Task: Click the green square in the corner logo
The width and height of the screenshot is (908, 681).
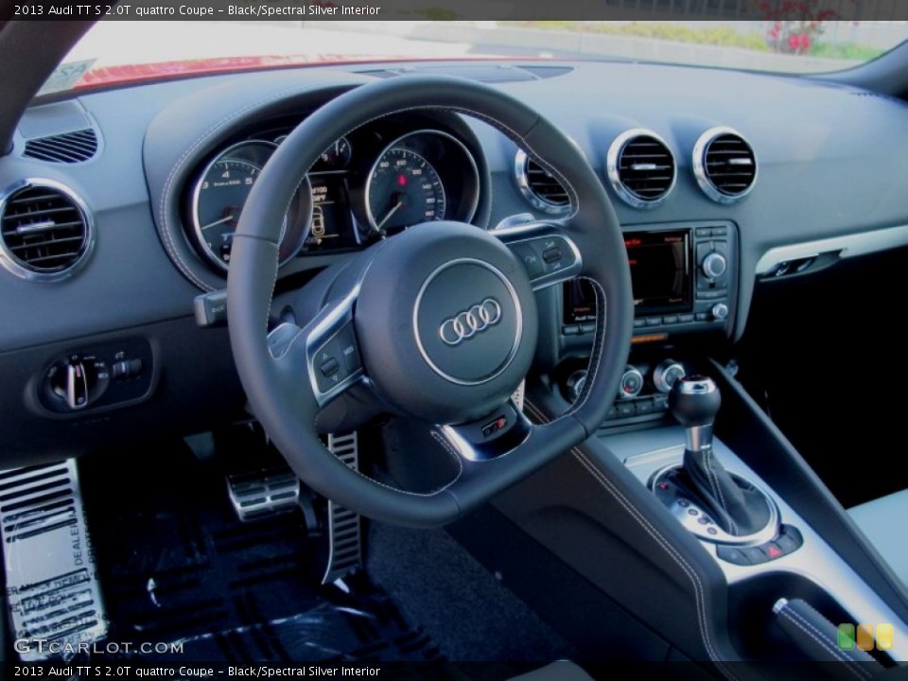Action: click(x=846, y=637)
